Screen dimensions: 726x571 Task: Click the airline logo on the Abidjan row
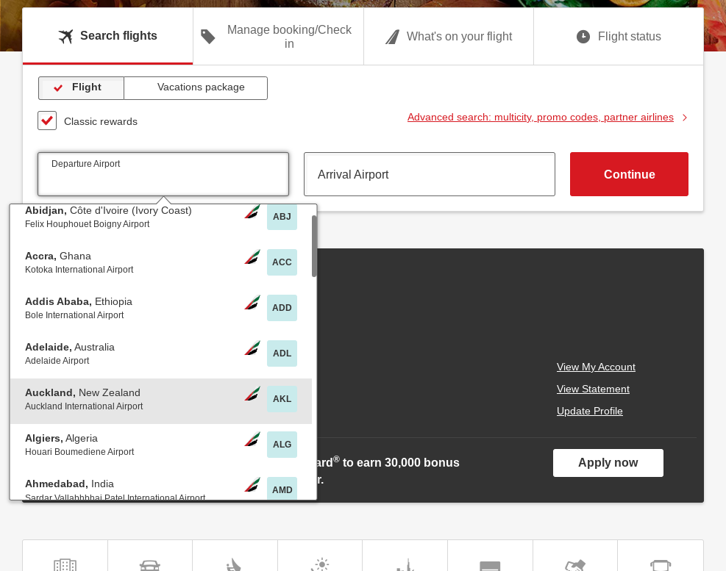click(x=252, y=212)
